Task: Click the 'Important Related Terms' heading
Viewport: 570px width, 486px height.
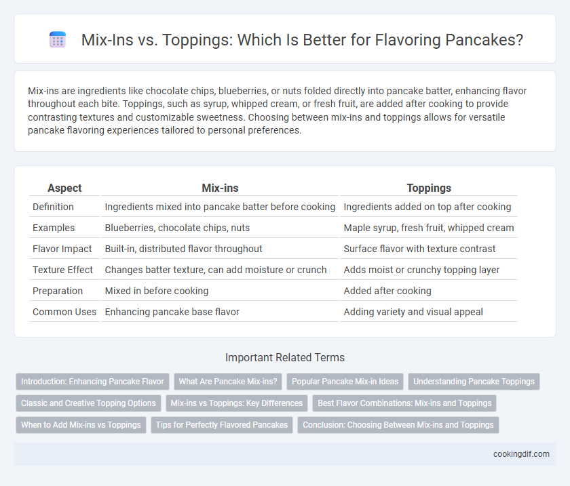Action: [x=285, y=357]
